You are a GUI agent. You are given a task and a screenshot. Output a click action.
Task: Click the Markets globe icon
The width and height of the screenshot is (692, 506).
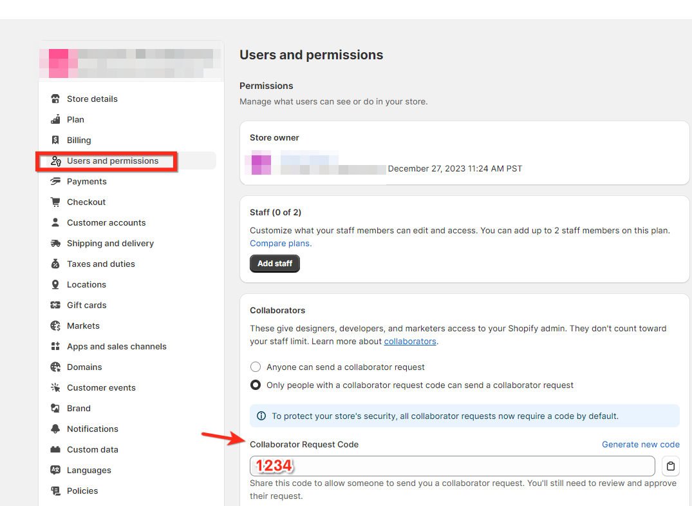coord(55,326)
